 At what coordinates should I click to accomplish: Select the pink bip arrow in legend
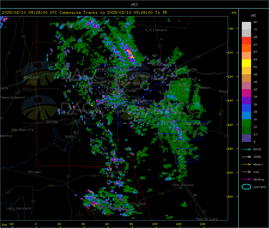246,172
